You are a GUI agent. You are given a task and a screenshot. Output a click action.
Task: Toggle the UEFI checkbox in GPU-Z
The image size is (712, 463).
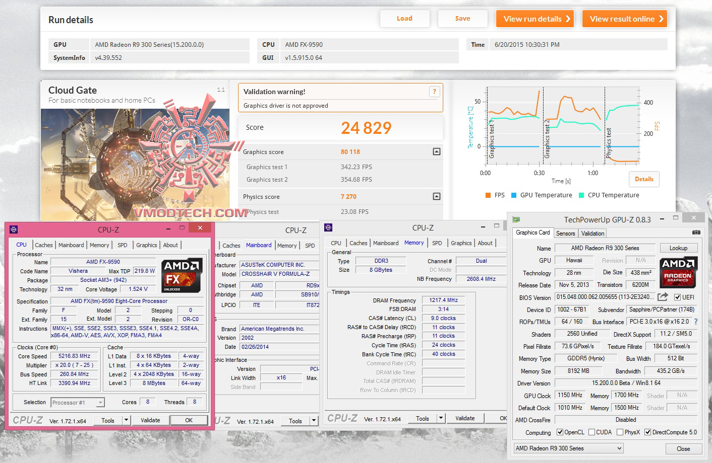click(x=677, y=297)
